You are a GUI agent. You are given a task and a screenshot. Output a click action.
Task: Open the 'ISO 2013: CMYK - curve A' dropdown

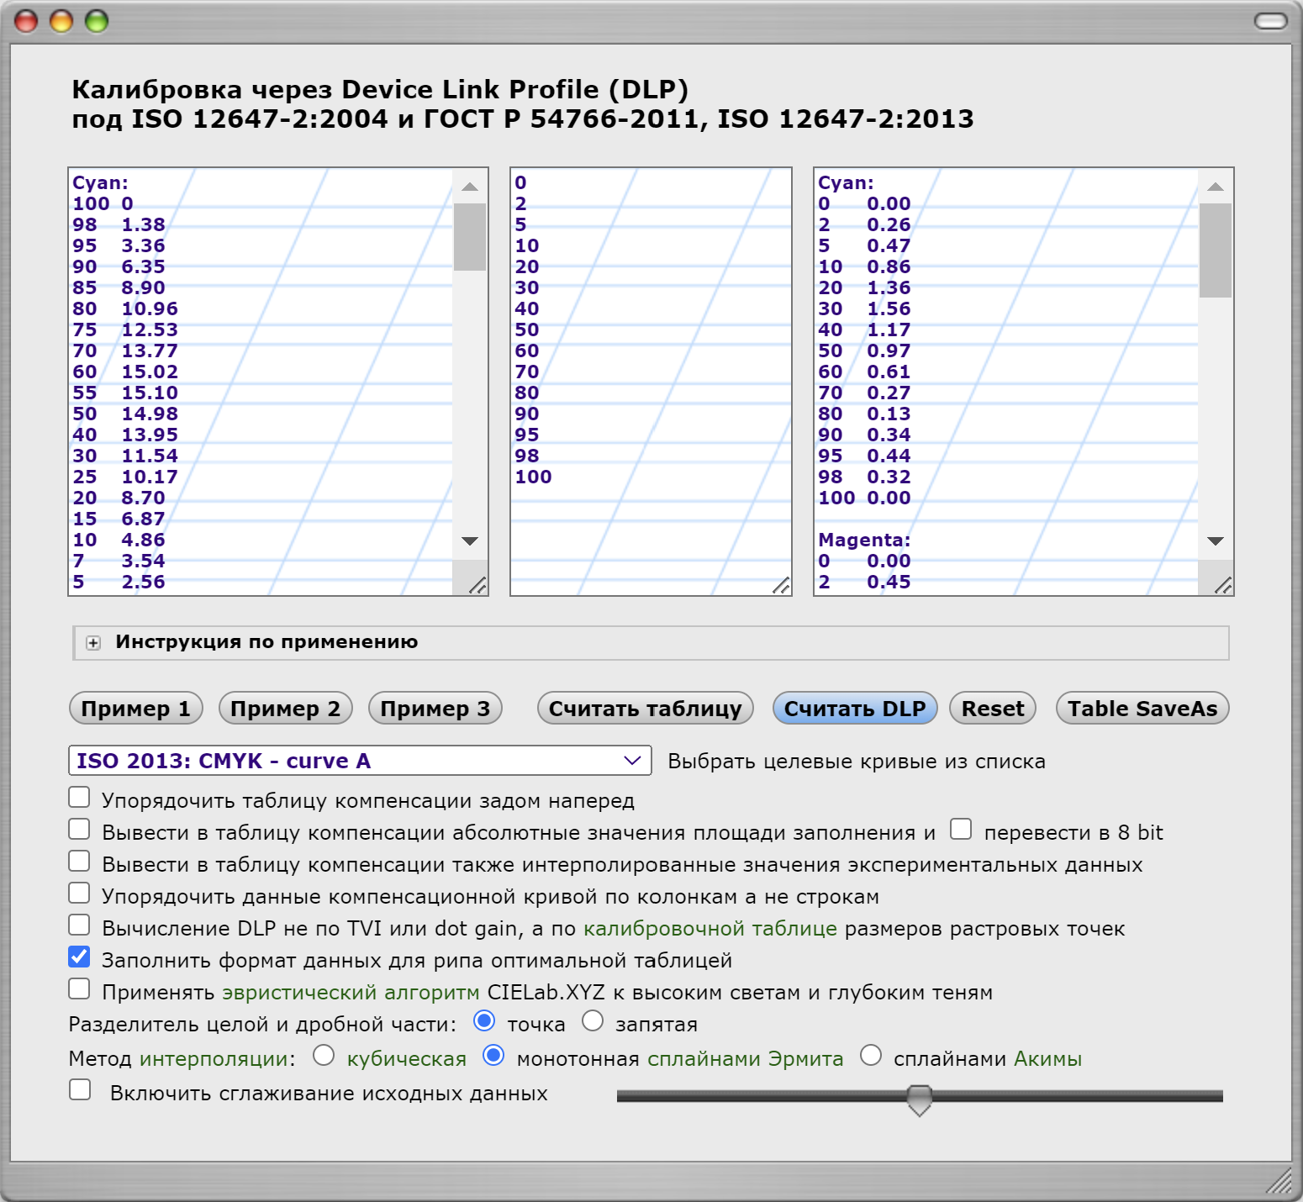[359, 761]
